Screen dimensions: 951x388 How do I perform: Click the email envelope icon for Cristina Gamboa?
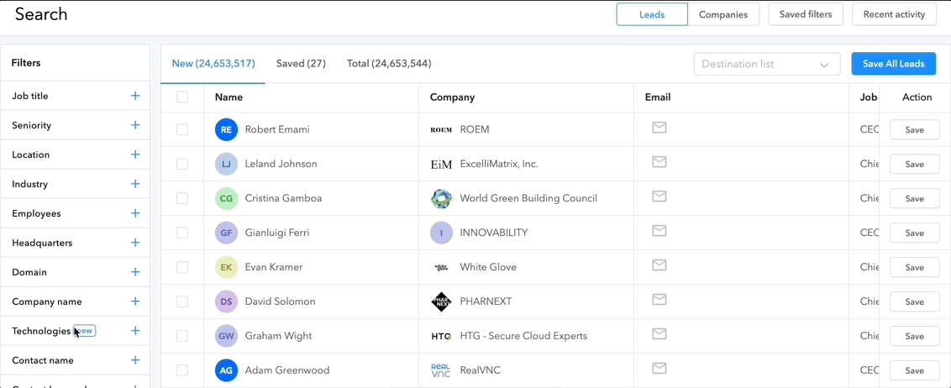[x=659, y=197]
